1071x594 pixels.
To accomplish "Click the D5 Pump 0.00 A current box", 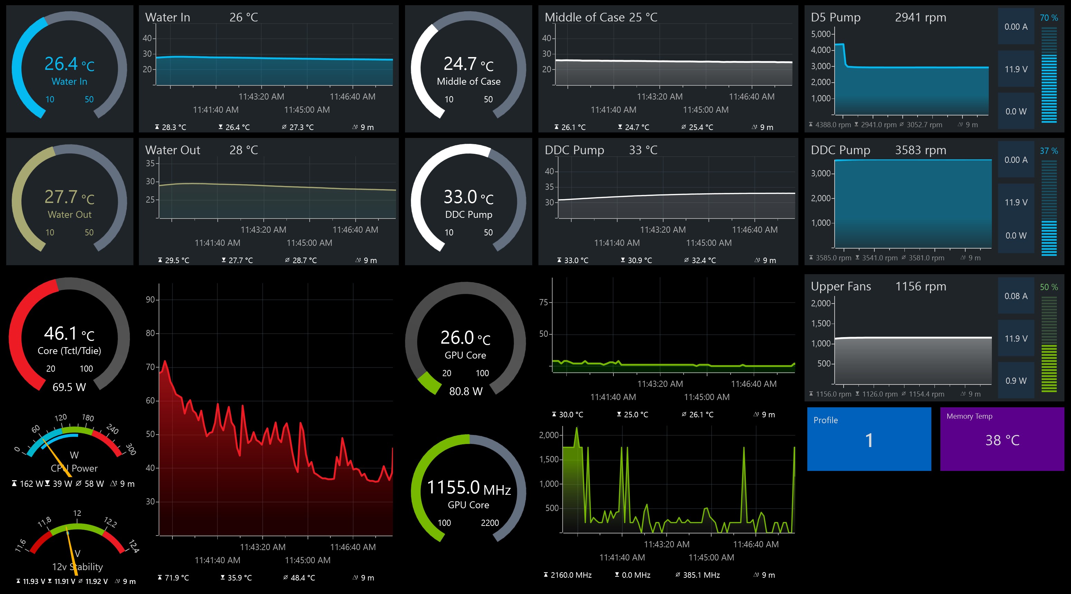I will [x=1015, y=27].
